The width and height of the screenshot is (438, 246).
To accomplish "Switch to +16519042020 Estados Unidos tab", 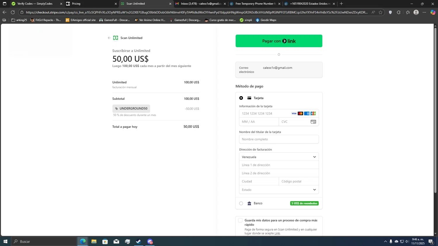I will pos(310,4).
